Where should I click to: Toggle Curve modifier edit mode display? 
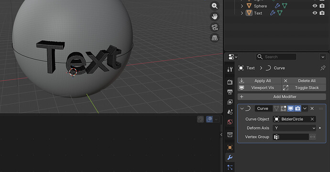coord(284,108)
